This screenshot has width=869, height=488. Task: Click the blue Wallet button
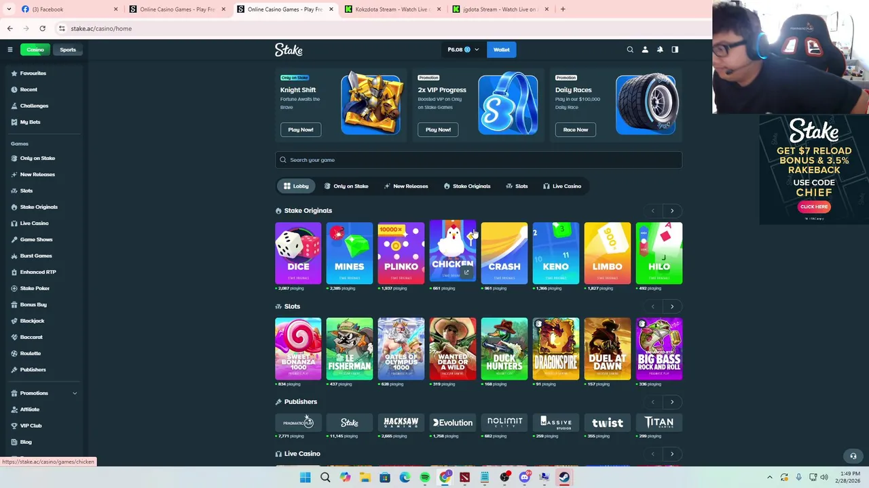pyautogui.click(x=502, y=49)
